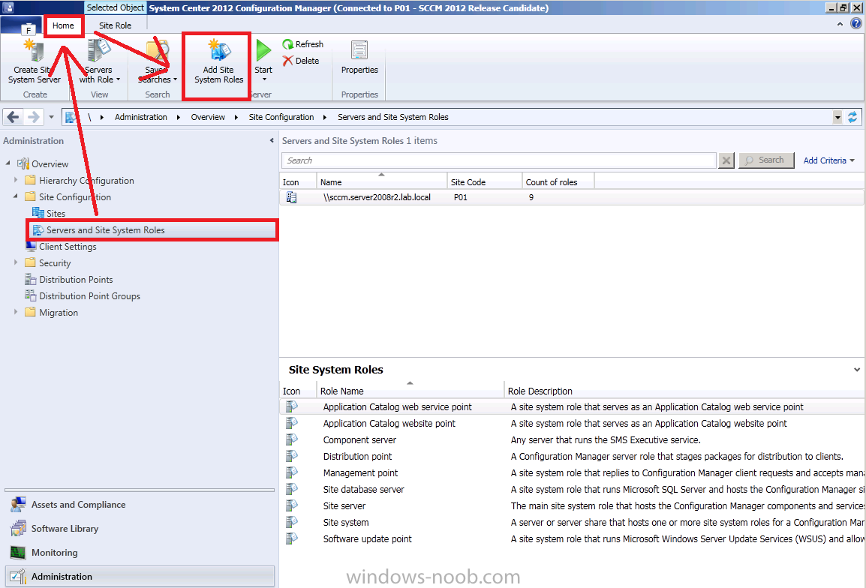Expand the Hierarchy Configuration folder

[x=16, y=180]
